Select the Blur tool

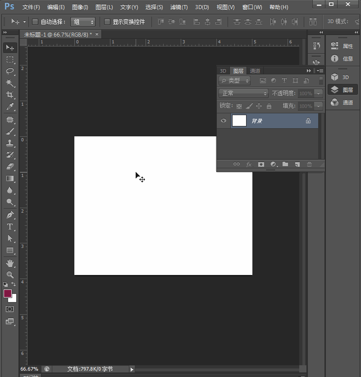click(10, 190)
